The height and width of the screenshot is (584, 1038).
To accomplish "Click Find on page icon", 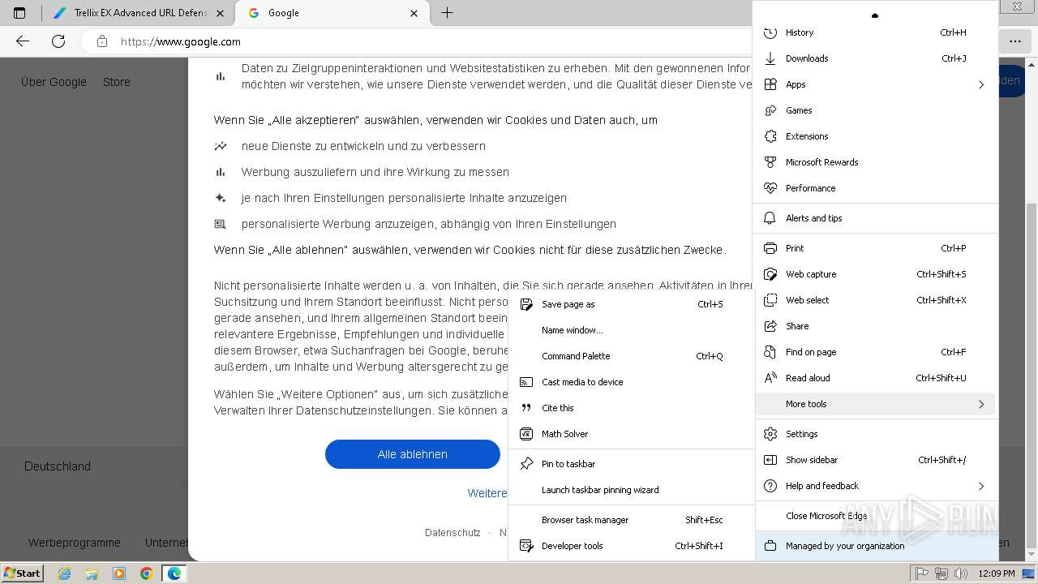I will tap(770, 352).
